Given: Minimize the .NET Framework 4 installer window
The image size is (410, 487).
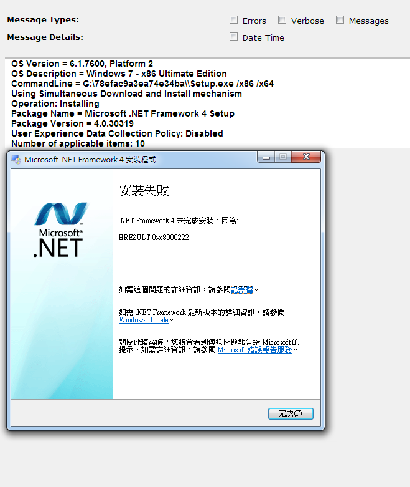Looking at the screenshot, I should 266,157.
